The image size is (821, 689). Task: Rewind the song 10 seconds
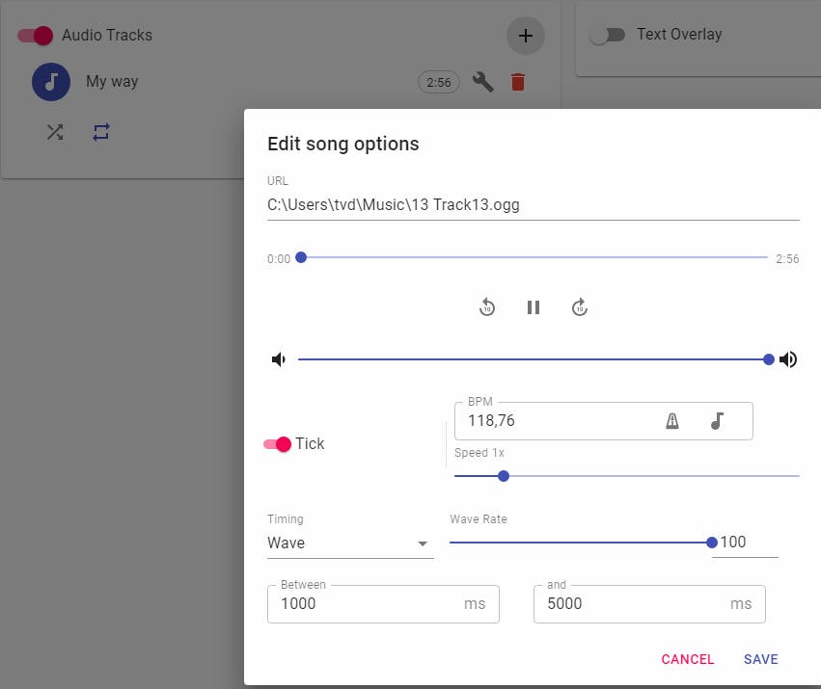click(x=487, y=307)
